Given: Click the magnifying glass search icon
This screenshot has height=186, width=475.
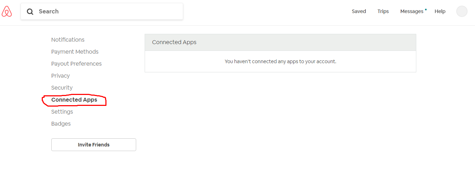Looking at the screenshot, I should 30,12.
